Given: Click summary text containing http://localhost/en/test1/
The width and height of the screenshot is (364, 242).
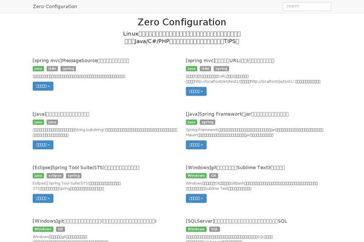Looking at the screenshot, I should [x=253, y=79].
